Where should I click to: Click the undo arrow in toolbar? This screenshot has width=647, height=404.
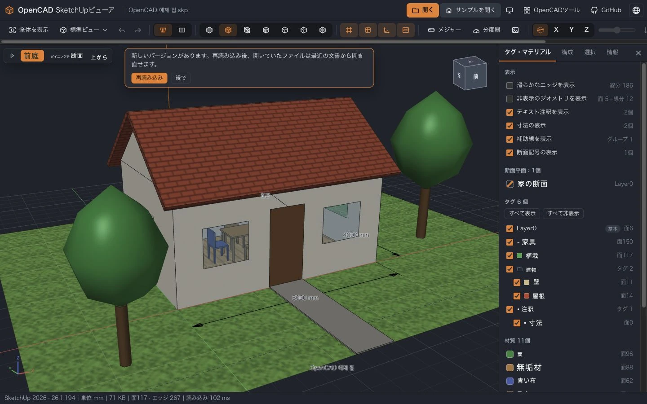tap(122, 30)
